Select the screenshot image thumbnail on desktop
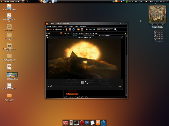 [x=12, y=75]
